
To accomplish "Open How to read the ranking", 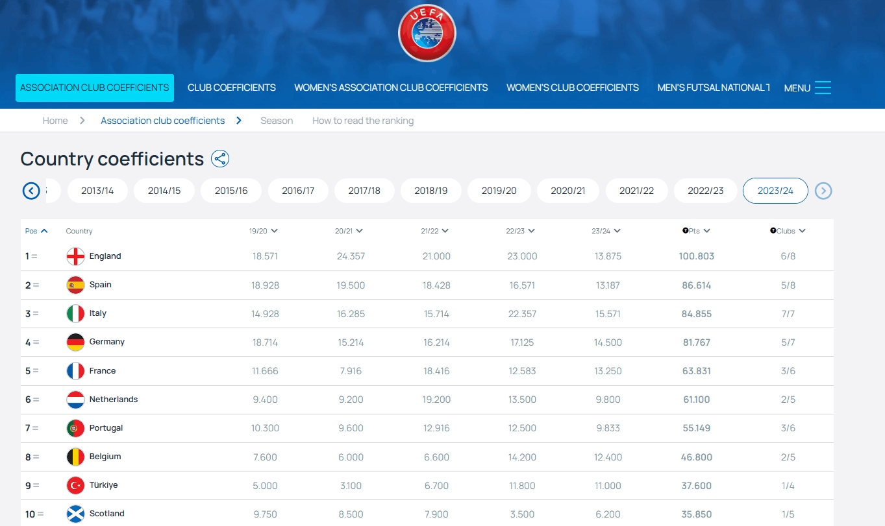I will point(363,121).
